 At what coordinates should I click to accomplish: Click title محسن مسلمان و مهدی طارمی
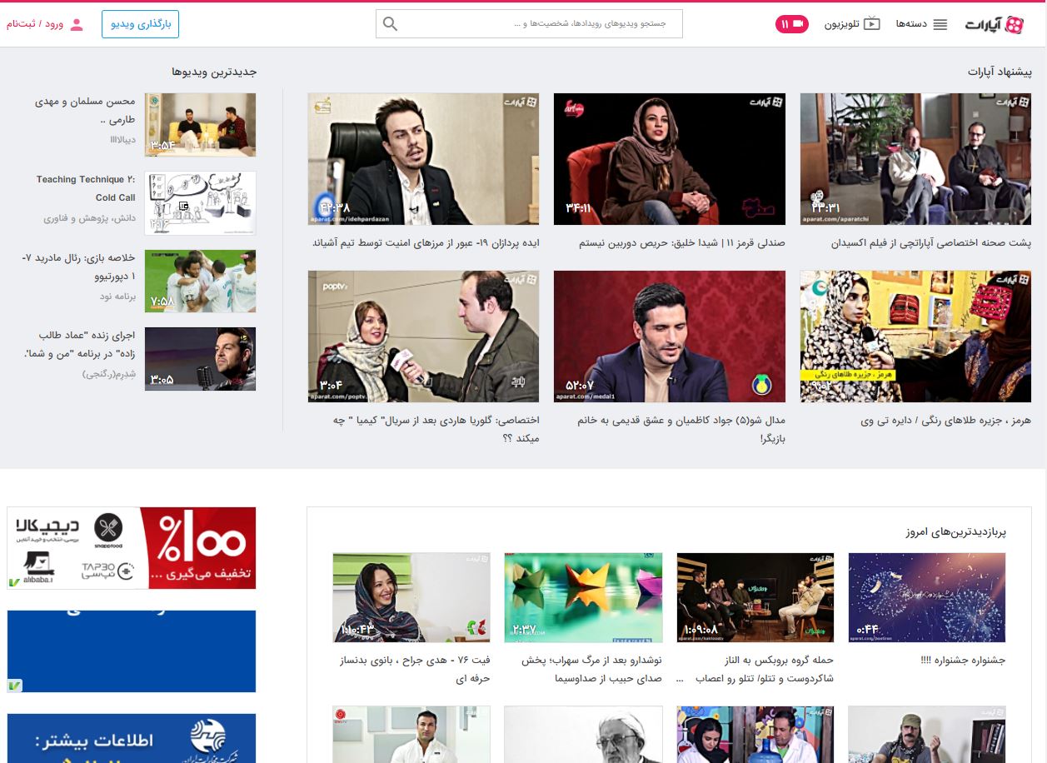click(x=85, y=110)
